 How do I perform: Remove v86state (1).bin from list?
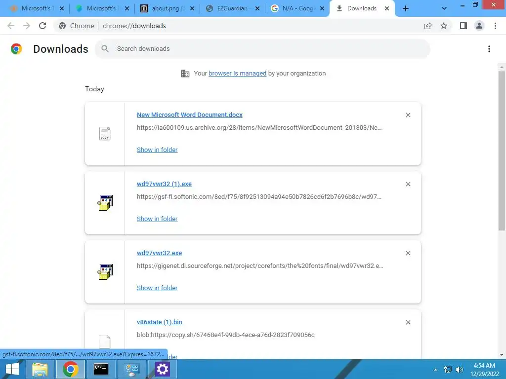408,322
